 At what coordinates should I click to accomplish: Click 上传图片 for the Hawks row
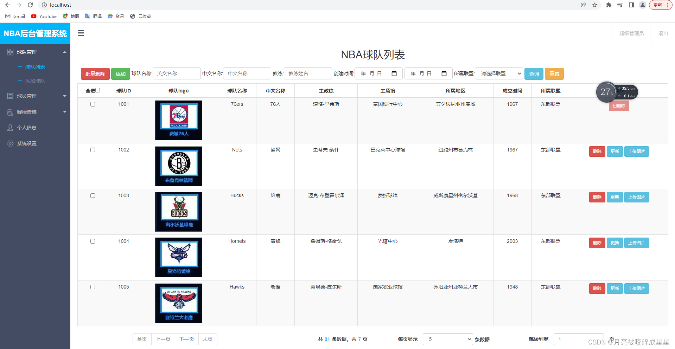tap(637, 289)
